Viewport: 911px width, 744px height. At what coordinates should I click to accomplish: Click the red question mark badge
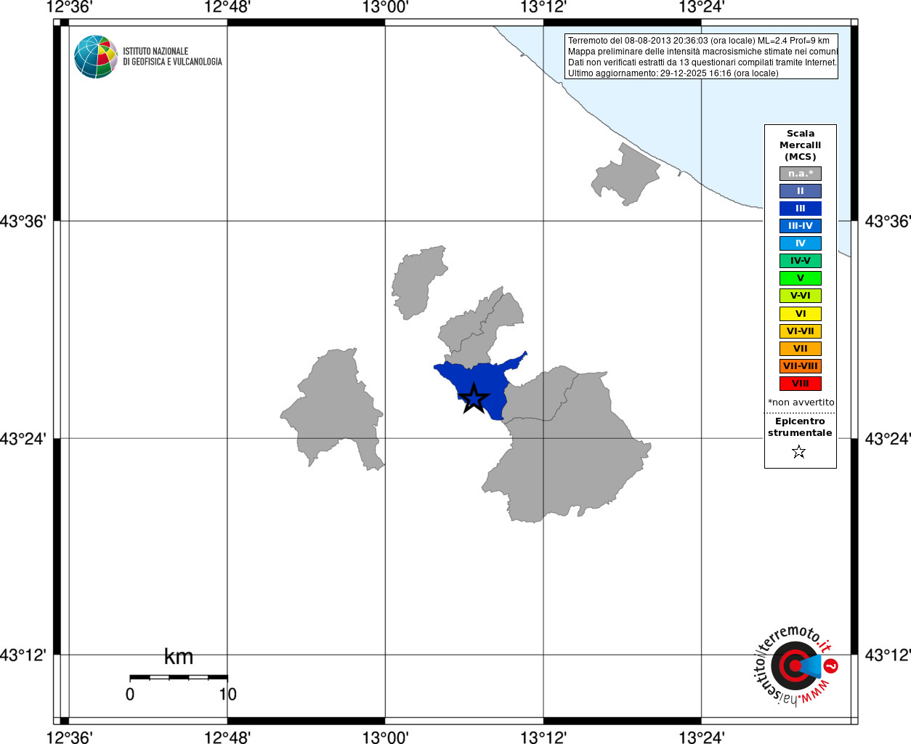click(x=831, y=666)
